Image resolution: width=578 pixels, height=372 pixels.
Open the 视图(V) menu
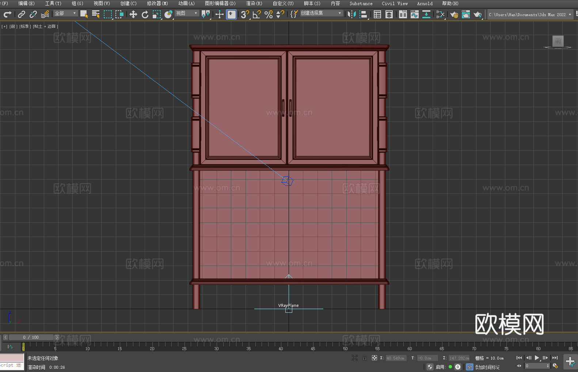click(x=102, y=3)
